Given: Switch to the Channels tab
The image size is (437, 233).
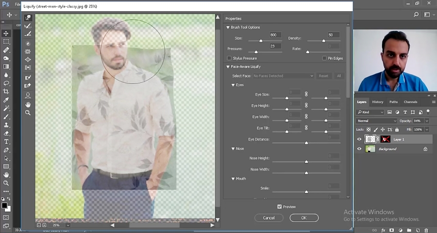Looking at the screenshot, I should (410, 102).
